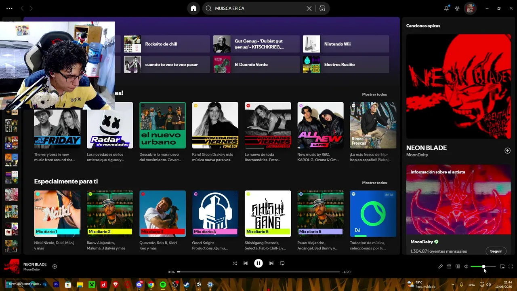517x291 pixels.
Task: Seek within the song progress bar
Action: coord(258,272)
